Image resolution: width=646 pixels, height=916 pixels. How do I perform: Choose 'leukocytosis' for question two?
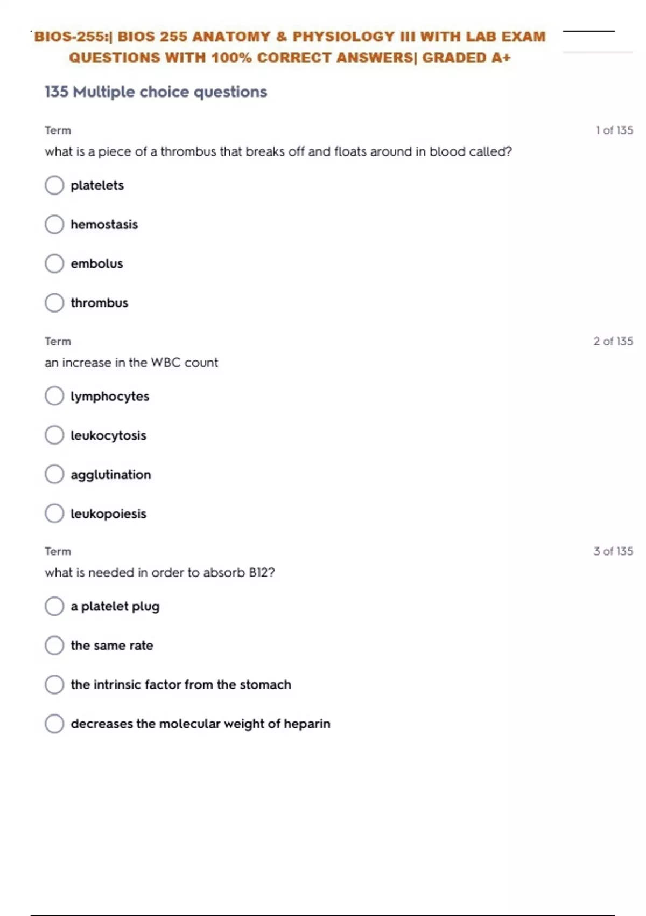pos(54,435)
